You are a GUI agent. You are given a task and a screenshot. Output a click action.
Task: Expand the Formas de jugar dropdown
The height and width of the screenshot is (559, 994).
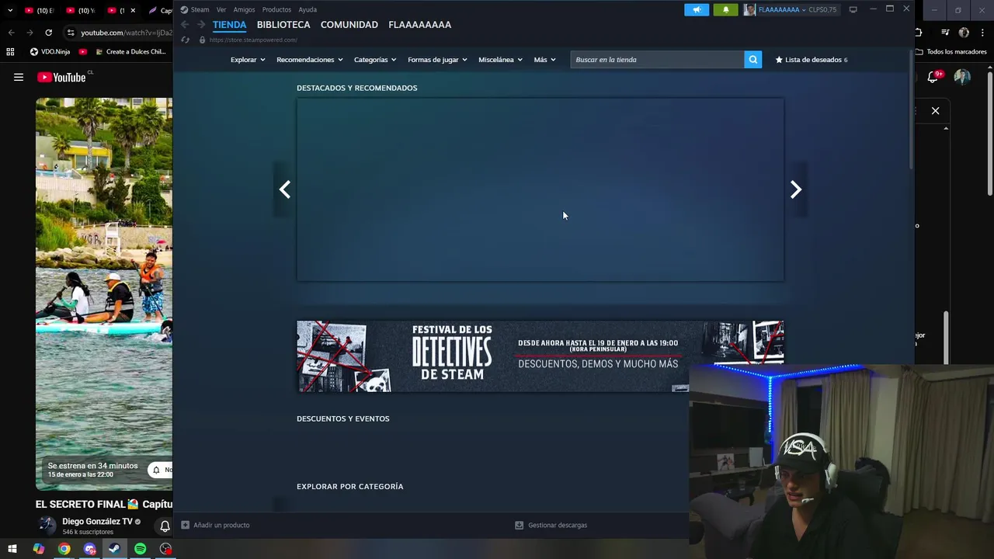(x=437, y=60)
